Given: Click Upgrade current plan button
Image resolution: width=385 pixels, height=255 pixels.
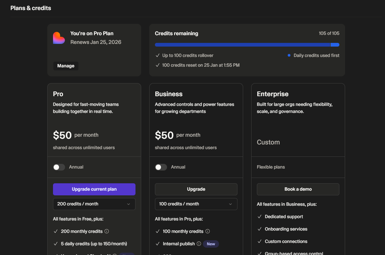Looking at the screenshot, I should [94, 189].
